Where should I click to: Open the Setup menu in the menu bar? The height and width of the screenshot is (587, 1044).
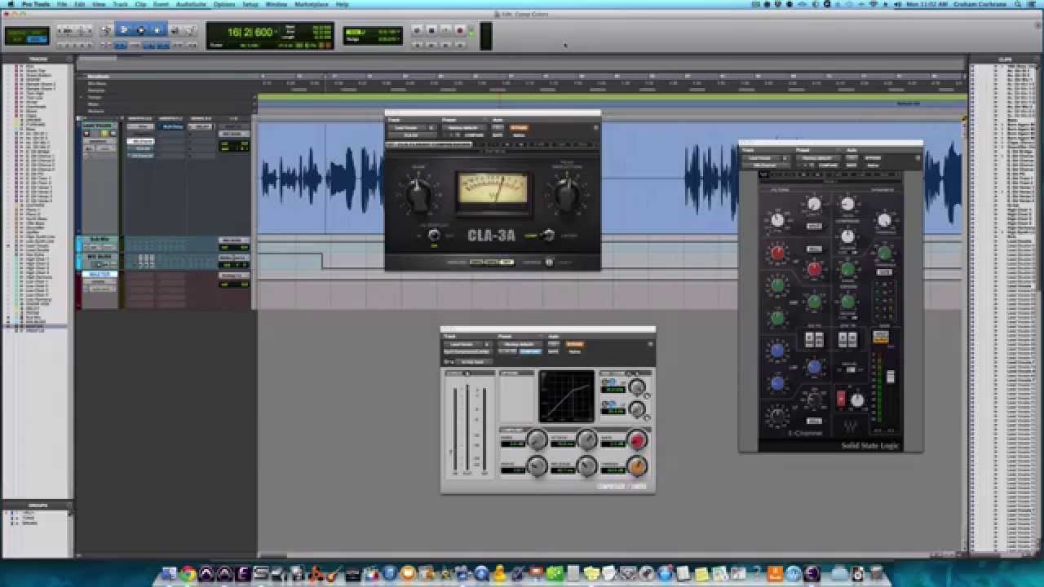(x=250, y=4)
